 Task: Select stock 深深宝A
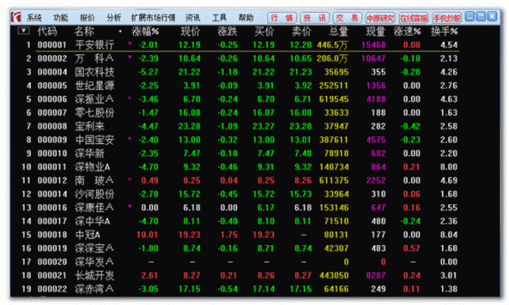[x=94, y=248]
